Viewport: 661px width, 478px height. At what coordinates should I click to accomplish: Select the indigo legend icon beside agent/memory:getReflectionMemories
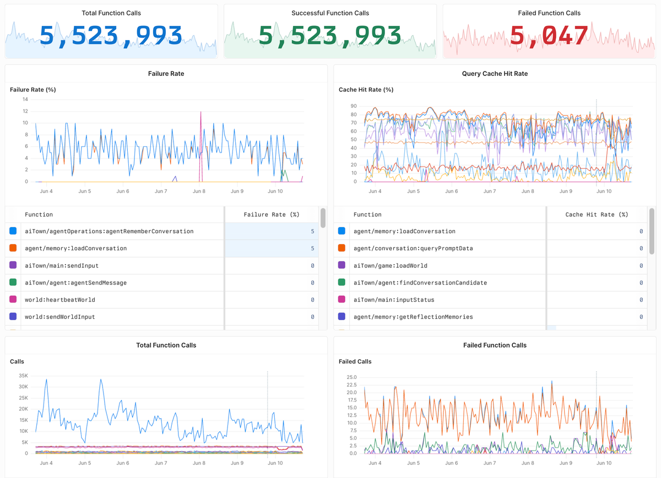(343, 316)
